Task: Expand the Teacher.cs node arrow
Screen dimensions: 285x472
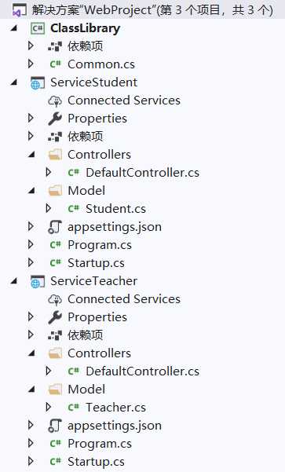Action: [49, 407]
